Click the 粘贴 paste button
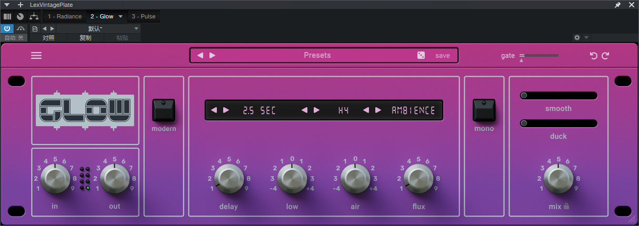The width and height of the screenshot is (639, 226). (122, 38)
